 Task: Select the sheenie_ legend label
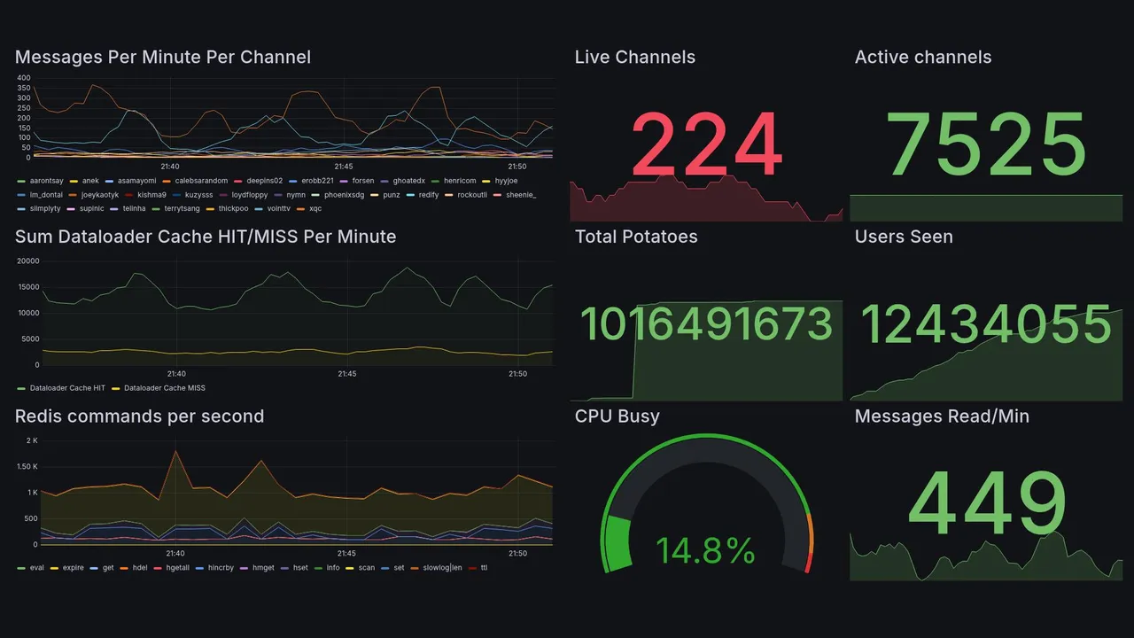click(520, 195)
